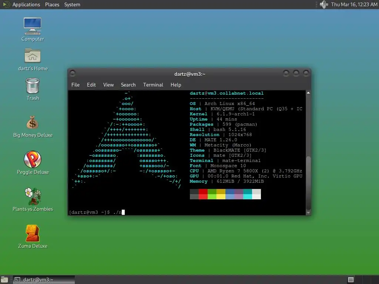Click the Icons 'mate [GTK2/3]' text

pyautogui.click(x=232, y=156)
